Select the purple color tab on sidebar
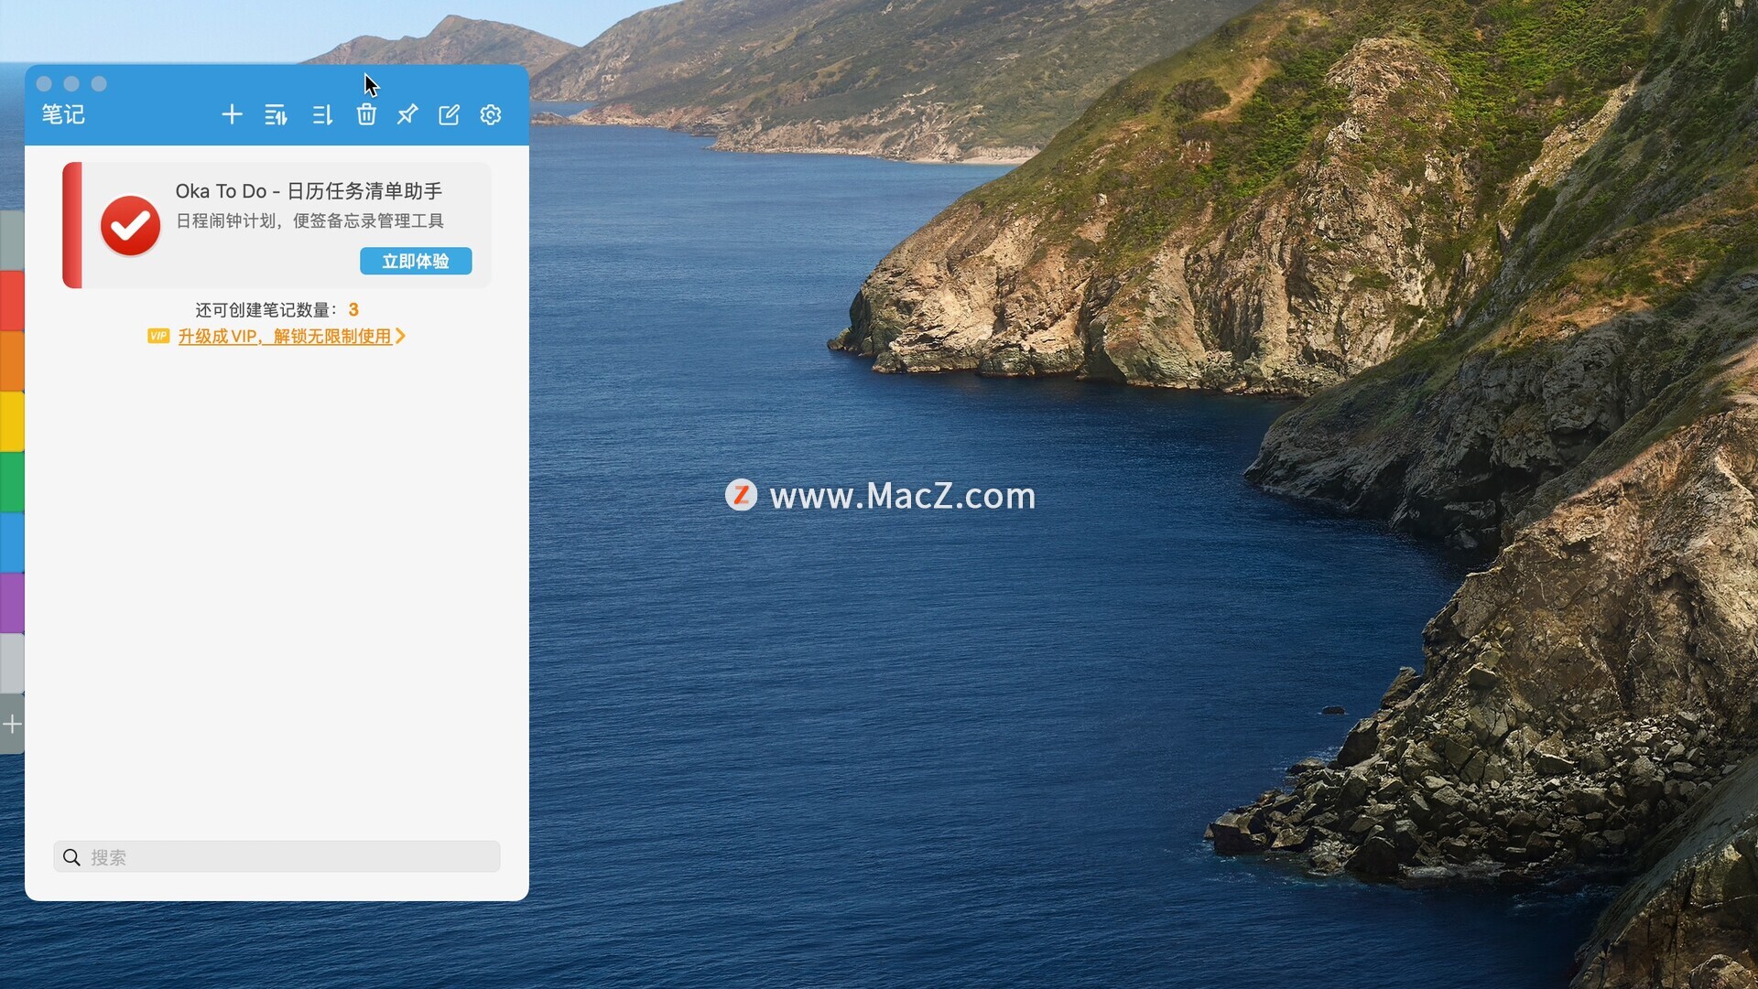This screenshot has height=989, width=1758. (12, 602)
